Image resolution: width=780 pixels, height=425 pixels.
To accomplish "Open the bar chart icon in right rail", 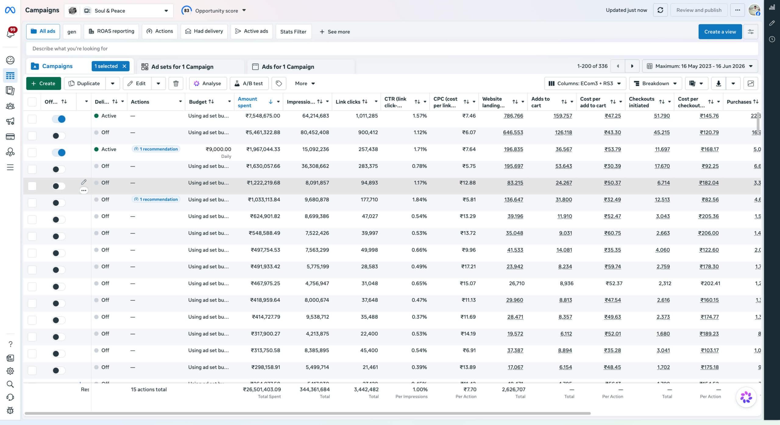I will click(x=772, y=7).
